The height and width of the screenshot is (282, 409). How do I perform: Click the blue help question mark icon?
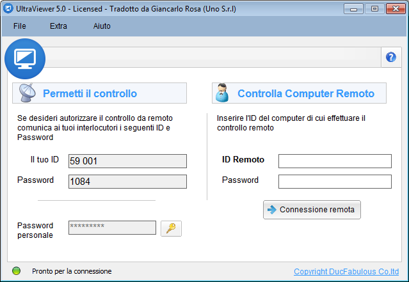tap(390, 57)
